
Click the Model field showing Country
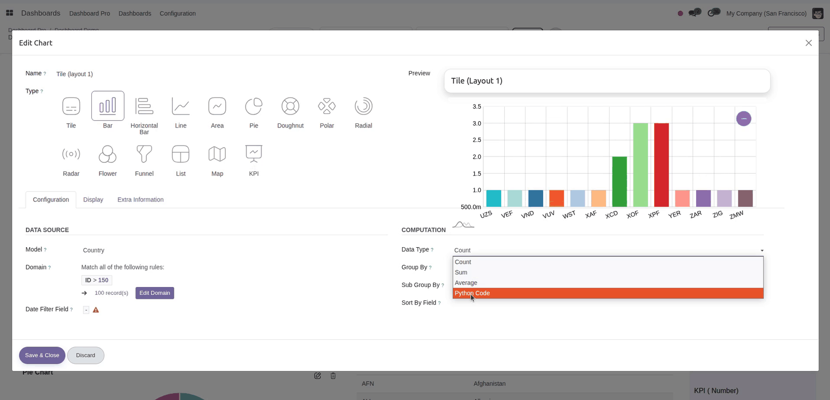pyautogui.click(x=233, y=250)
